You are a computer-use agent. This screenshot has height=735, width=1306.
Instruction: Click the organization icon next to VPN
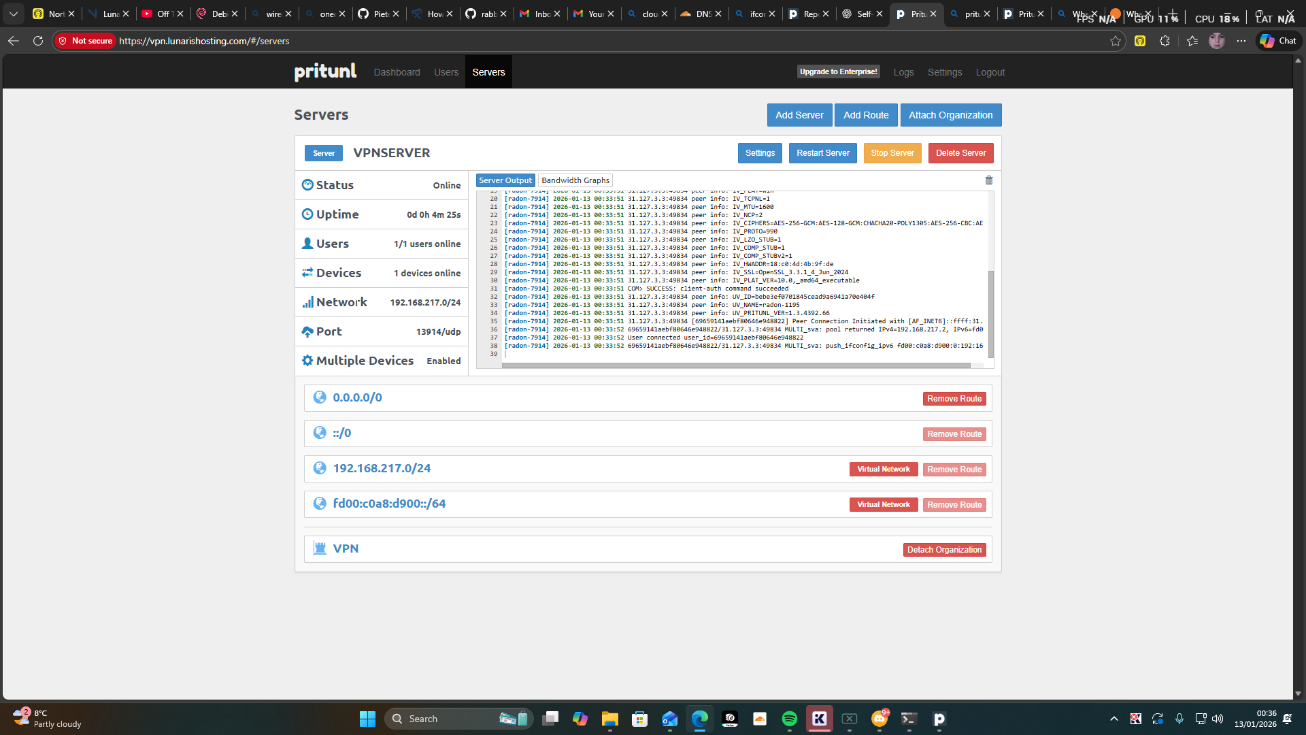tap(320, 549)
